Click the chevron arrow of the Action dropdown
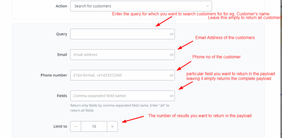The width and height of the screenshot is (282, 138). pyautogui.click(x=207, y=6)
